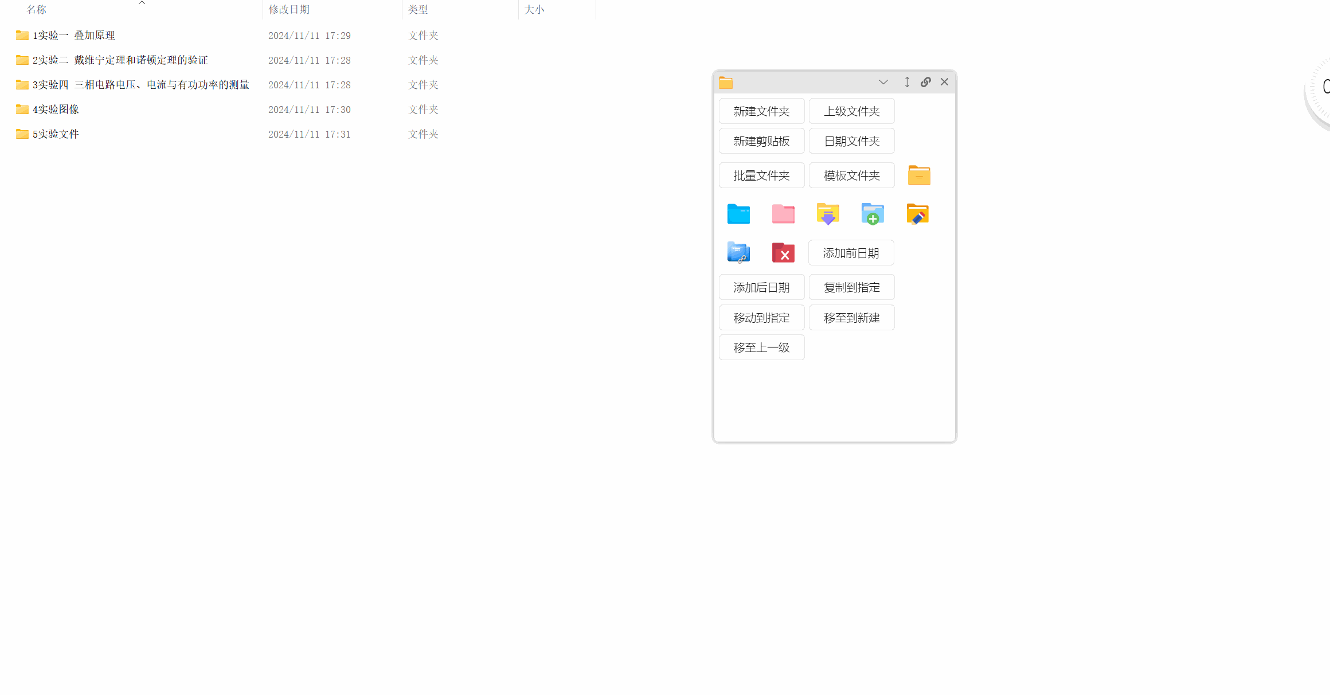
Task: Sort files by 类型 column header
Action: (418, 10)
